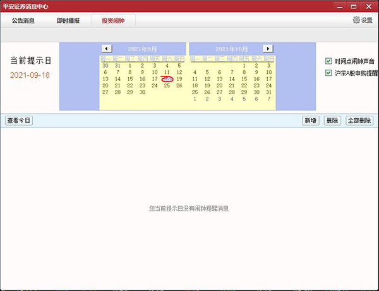
Task: Select October 21 in calendar
Action: (232, 85)
